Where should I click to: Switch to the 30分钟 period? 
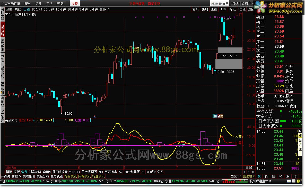49,9
